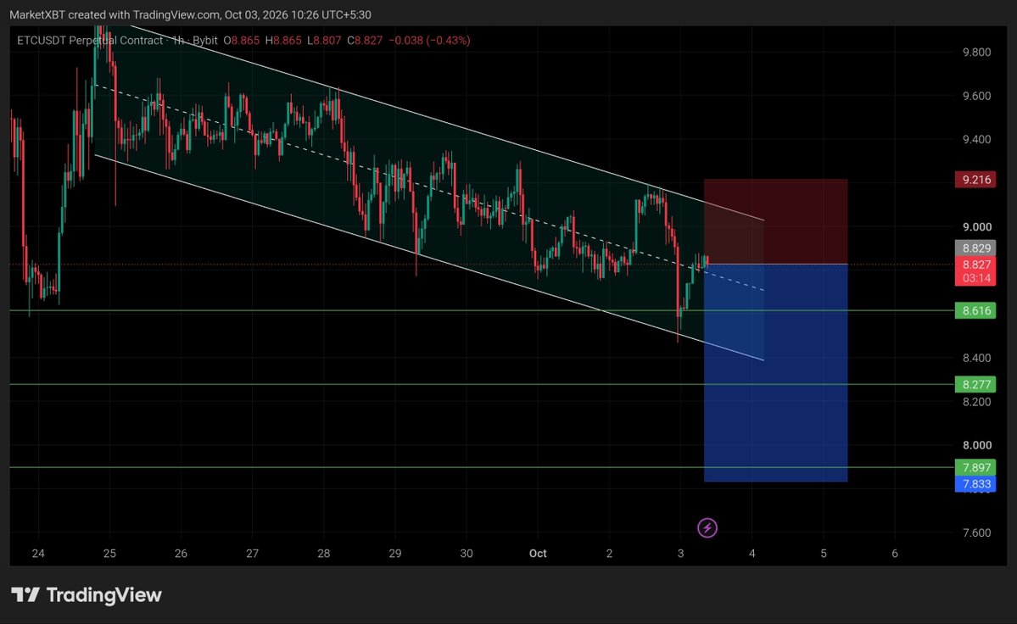Click the 25 date label on time axis
1017x624 pixels.
pyautogui.click(x=109, y=554)
